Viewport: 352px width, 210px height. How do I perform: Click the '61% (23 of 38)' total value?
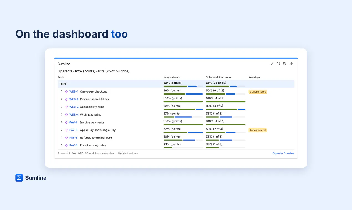[216, 83]
